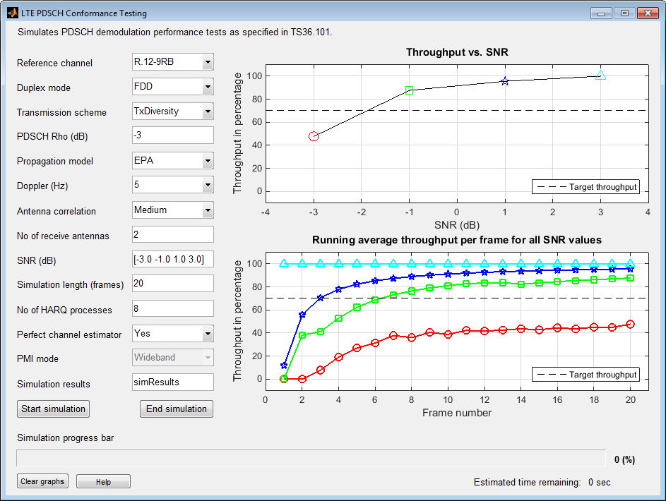Click the Clear graphs button
Screen dimensions: 666x501
click(x=42, y=481)
